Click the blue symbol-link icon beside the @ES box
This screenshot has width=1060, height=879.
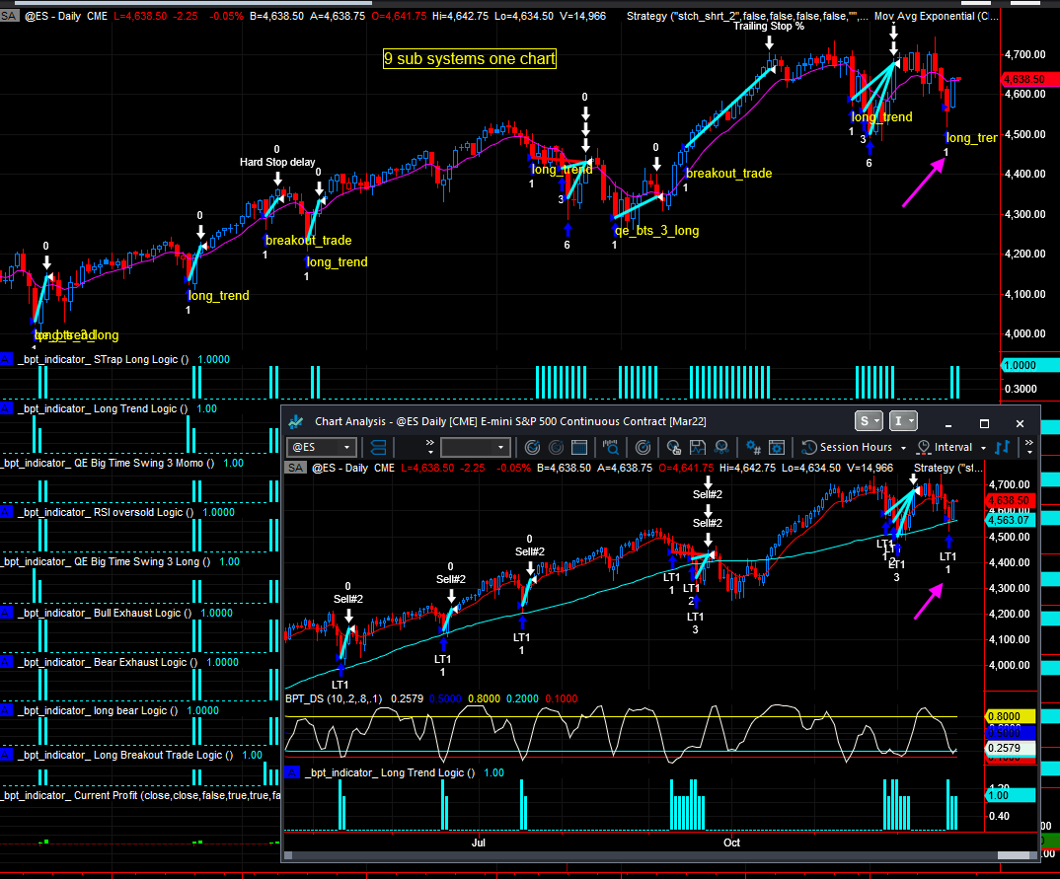pos(379,447)
